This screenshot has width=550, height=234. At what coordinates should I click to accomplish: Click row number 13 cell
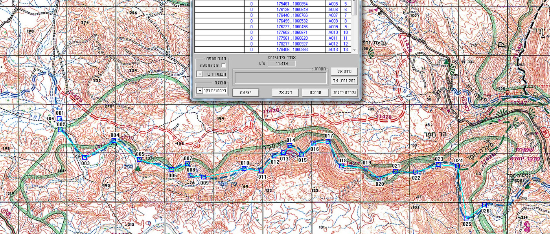click(x=346, y=49)
